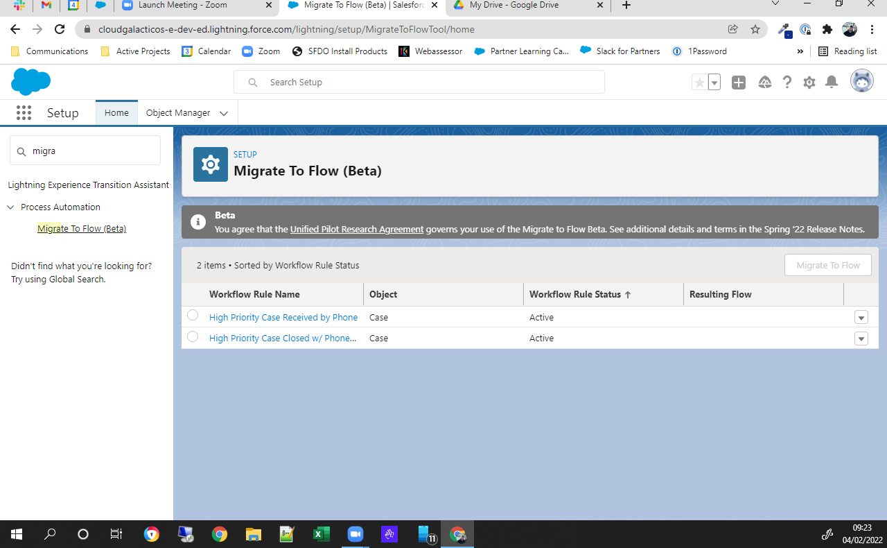Open Chrome tab search chevron
887x548 pixels.
pos(775,3)
